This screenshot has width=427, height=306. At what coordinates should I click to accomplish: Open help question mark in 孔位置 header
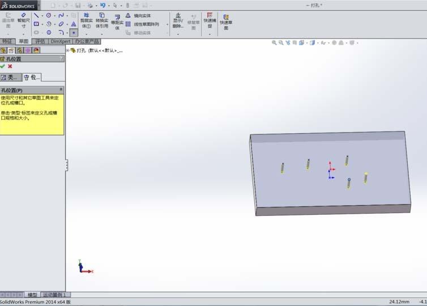coord(61,58)
